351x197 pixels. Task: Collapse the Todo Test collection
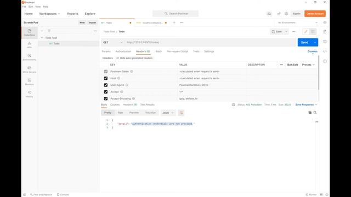(x=42, y=38)
